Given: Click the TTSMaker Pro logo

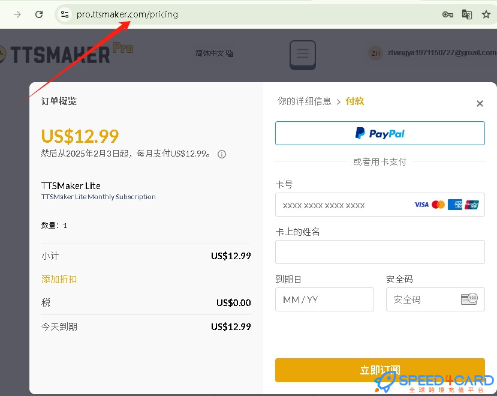Looking at the screenshot, I should point(66,53).
